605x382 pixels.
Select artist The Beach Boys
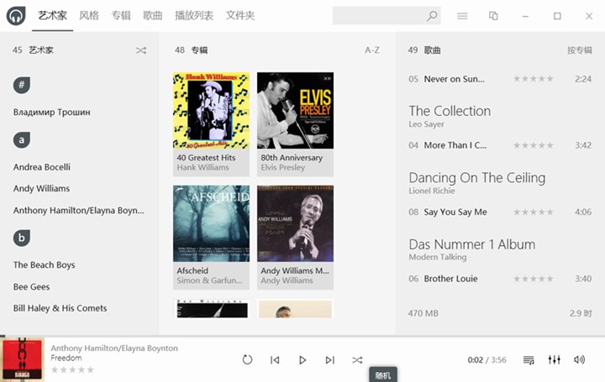pos(44,264)
